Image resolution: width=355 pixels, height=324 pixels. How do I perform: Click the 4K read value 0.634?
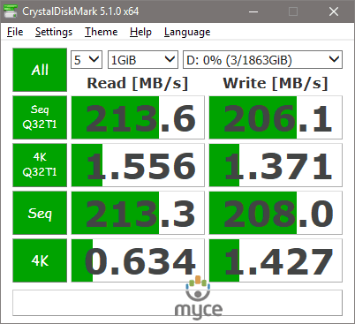[138, 260]
